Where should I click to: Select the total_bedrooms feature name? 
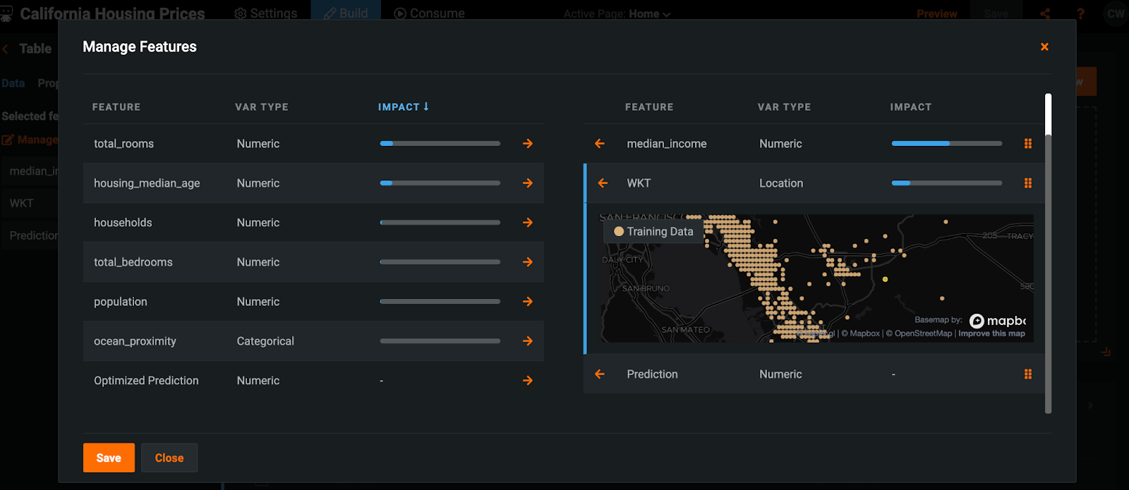(133, 262)
